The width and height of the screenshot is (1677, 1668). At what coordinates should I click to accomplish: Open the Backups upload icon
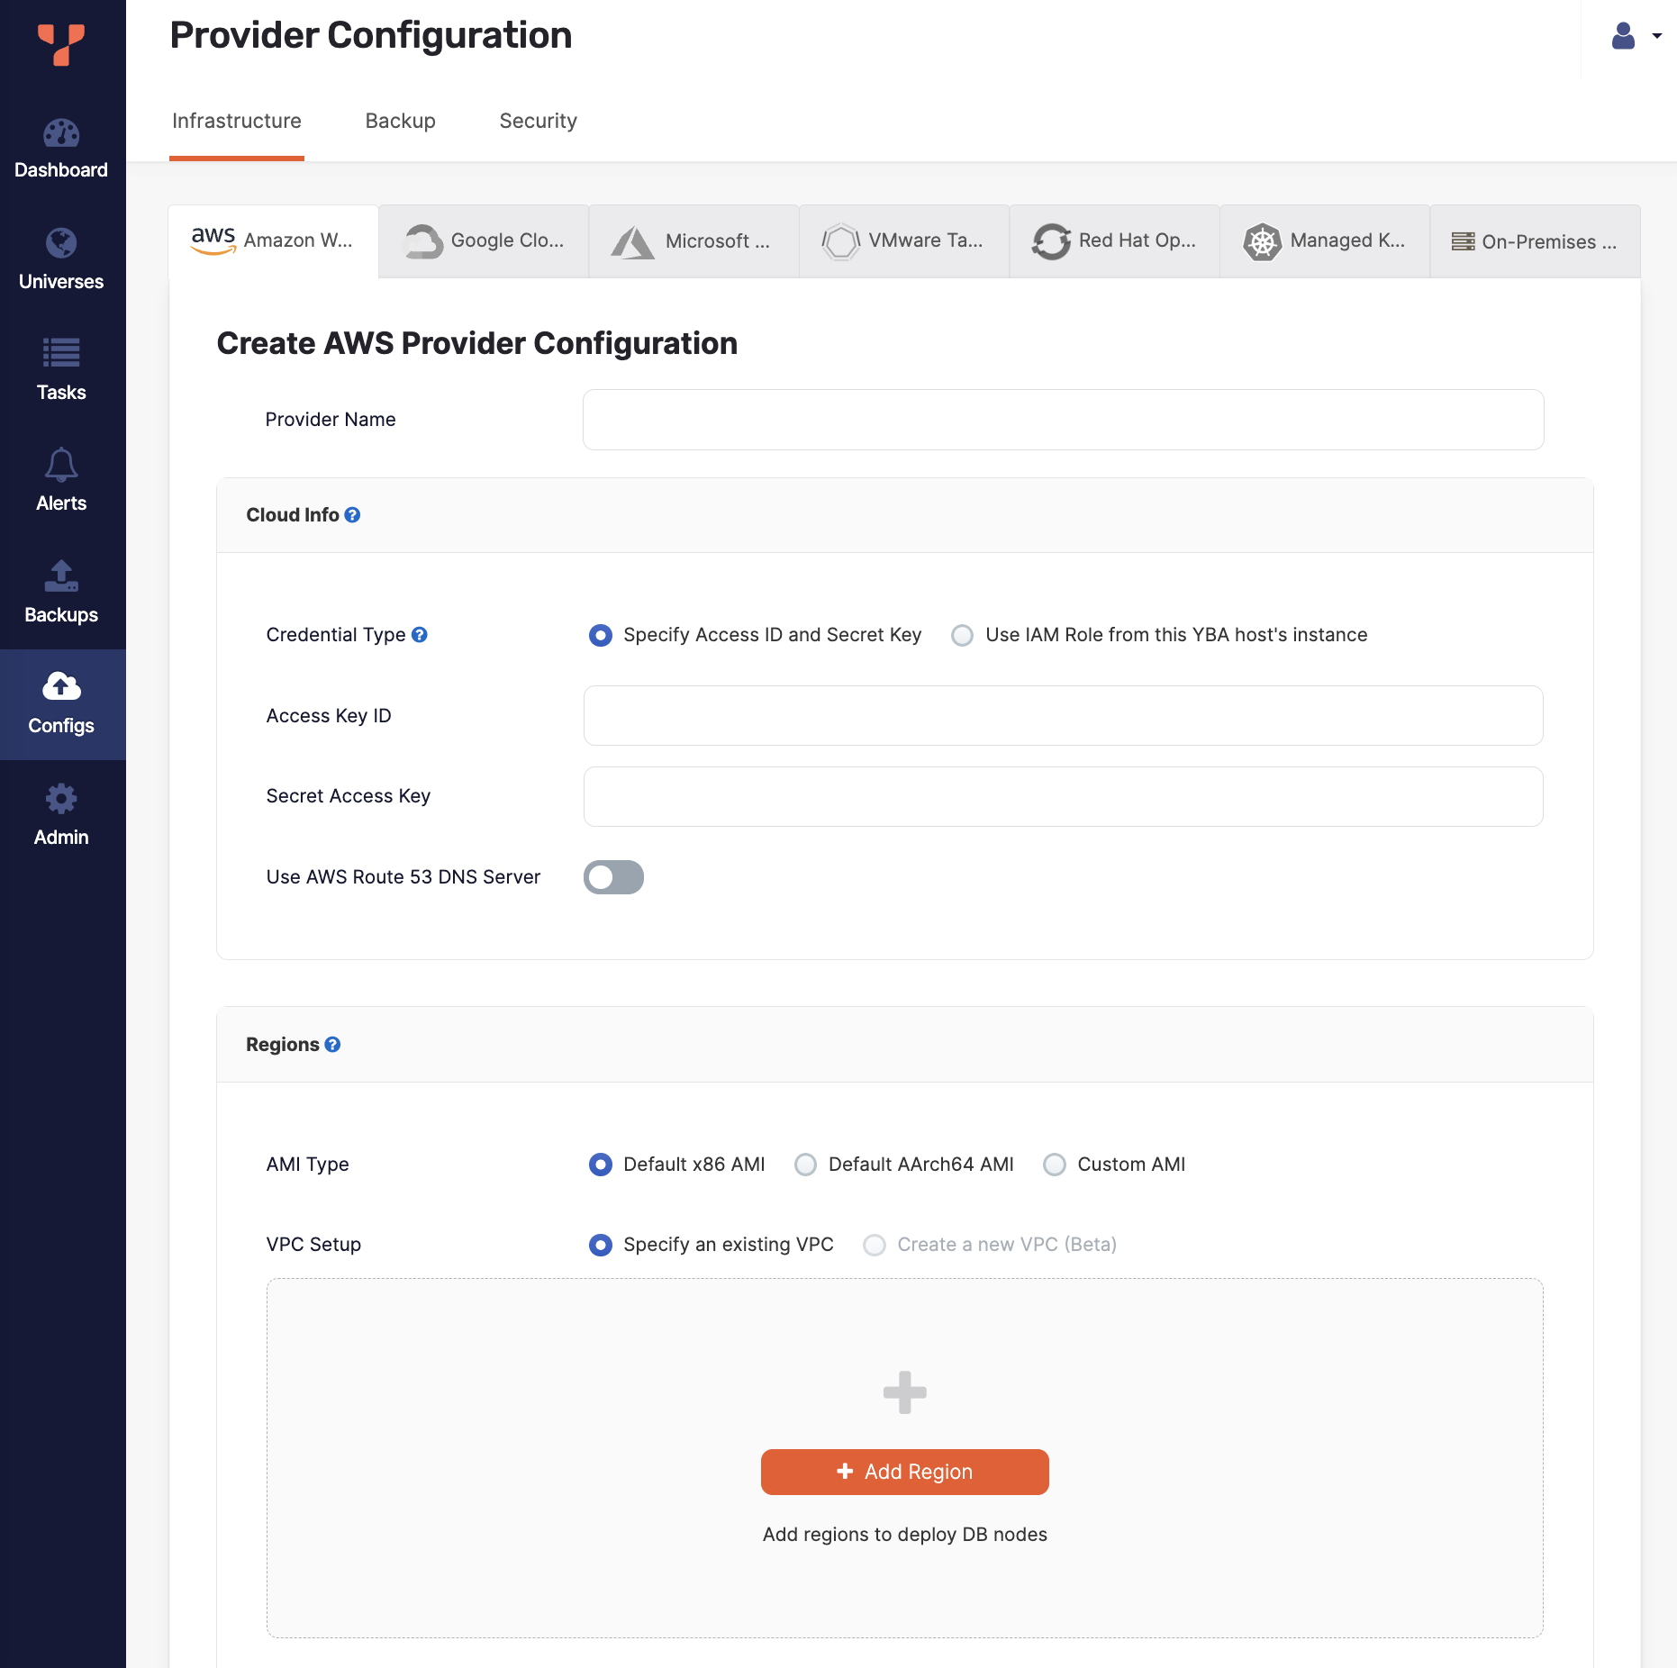point(61,576)
